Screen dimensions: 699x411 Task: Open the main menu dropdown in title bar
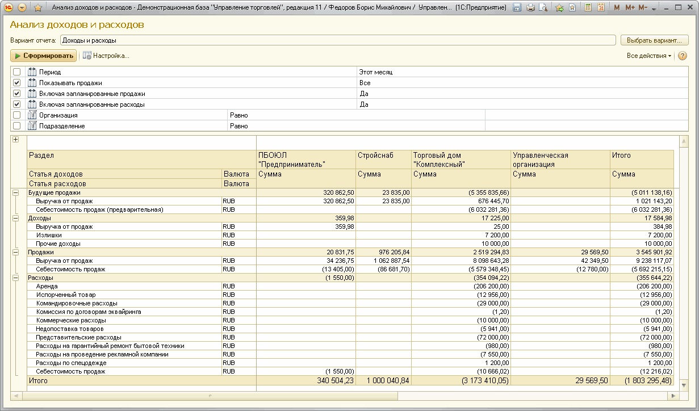pyautogui.click(x=22, y=8)
